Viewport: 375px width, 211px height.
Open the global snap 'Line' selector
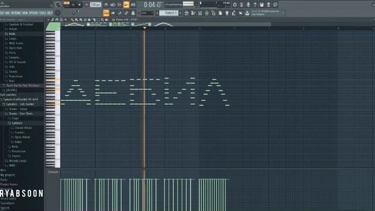(147, 13)
